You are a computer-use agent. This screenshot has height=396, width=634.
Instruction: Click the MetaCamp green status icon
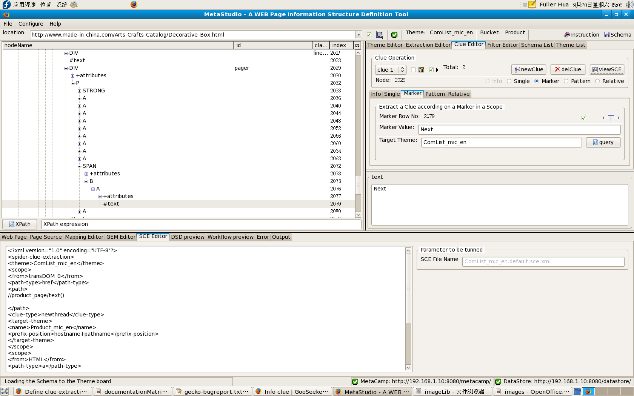(x=355, y=382)
